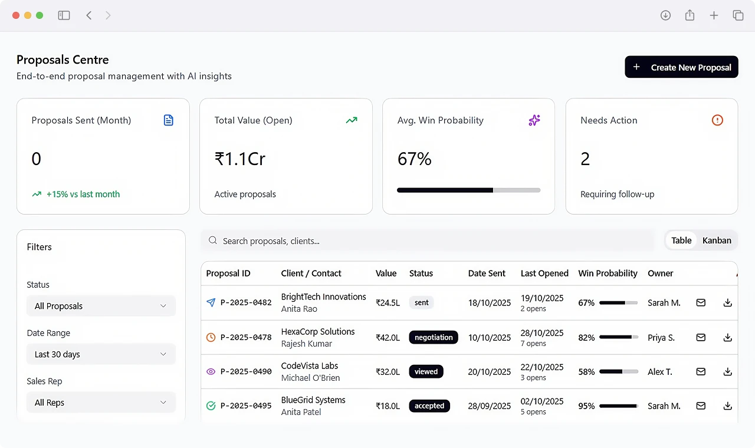Click the 95% win probability bar for BlueGrid
Image resolution: width=755 pixels, height=448 pixels.
click(619, 406)
